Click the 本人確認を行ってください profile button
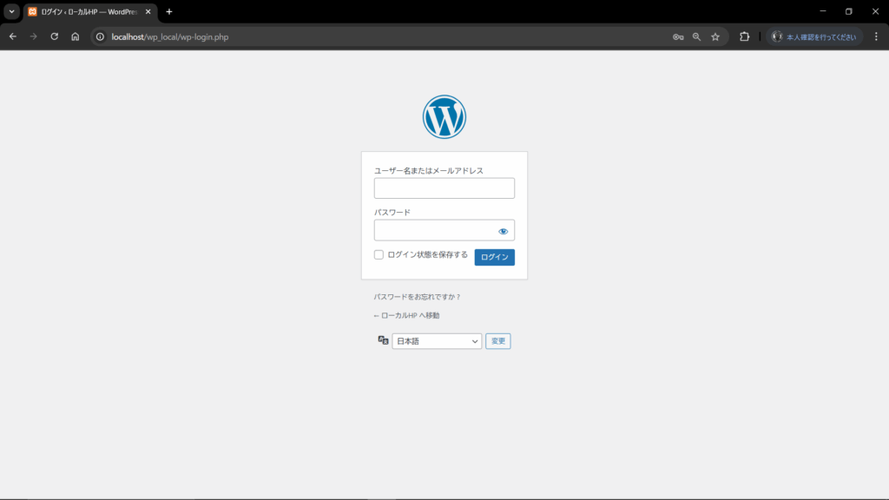Screen dimensions: 889x500 pos(814,36)
